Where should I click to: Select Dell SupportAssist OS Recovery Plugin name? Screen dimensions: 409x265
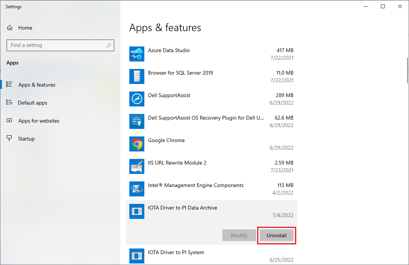[206, 118]
